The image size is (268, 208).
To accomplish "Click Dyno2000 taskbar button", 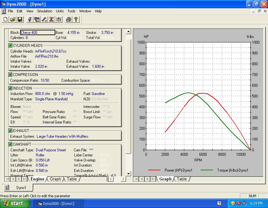I will pyautogui.click(x=58, y=203).
